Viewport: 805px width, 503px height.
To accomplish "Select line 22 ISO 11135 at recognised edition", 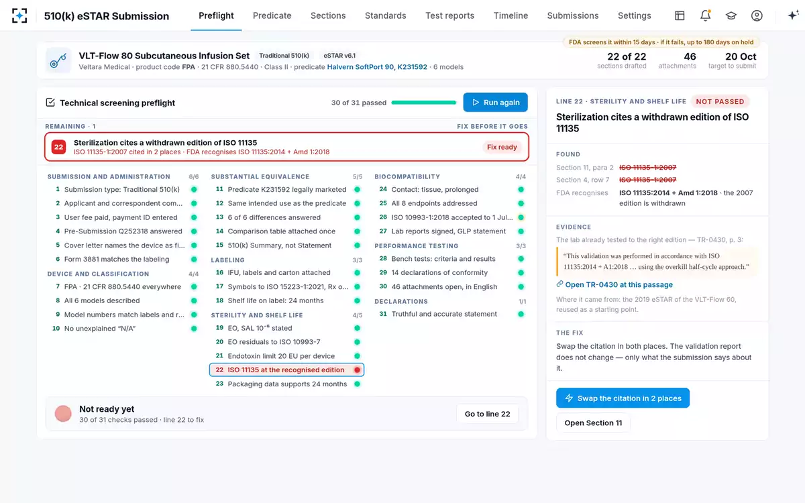I will [x=286, y=370].
